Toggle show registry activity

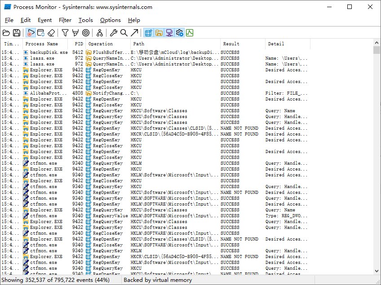(x=148, y=33)
